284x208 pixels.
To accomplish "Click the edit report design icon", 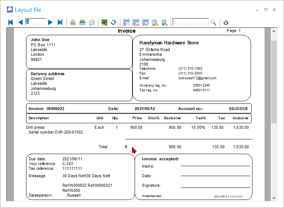I will click(x=105, y=22).
